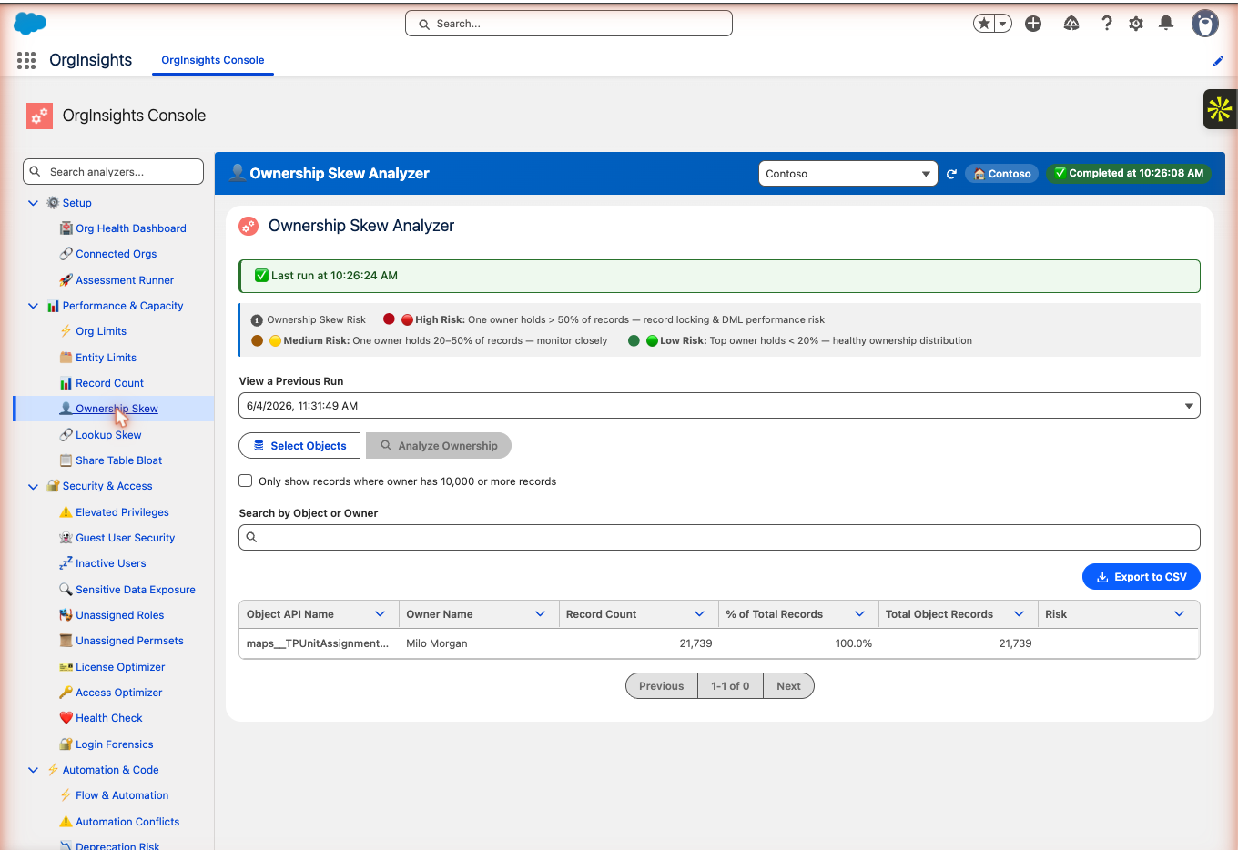Open the Owner Name column menu
This screenshot has width=1238, height=850.
click(540, 614)
